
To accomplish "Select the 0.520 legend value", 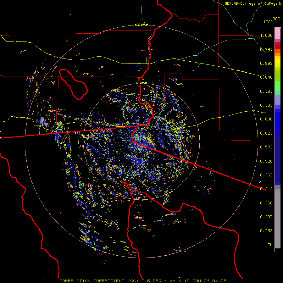I will point(266,161).
